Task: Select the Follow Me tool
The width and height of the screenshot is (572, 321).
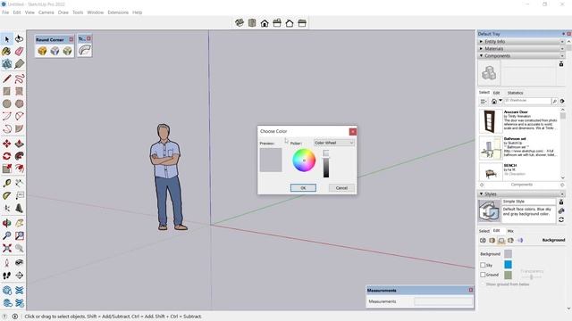Action: [x=20, y=156]
